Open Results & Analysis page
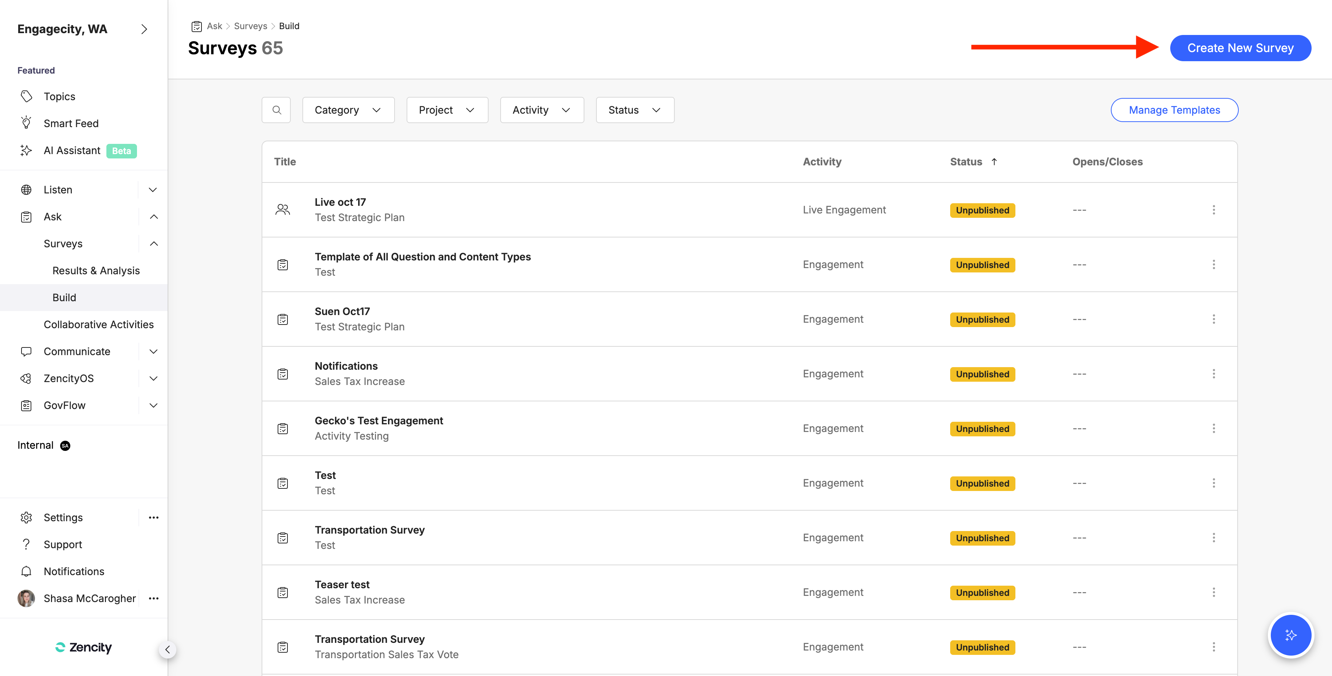This screenshot has width=1332, height=676. coord(96,270)
